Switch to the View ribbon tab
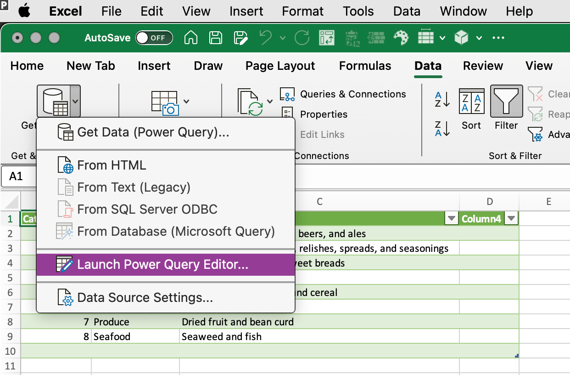The height and width of the screenshot is (375, 570). pos(539,66)
